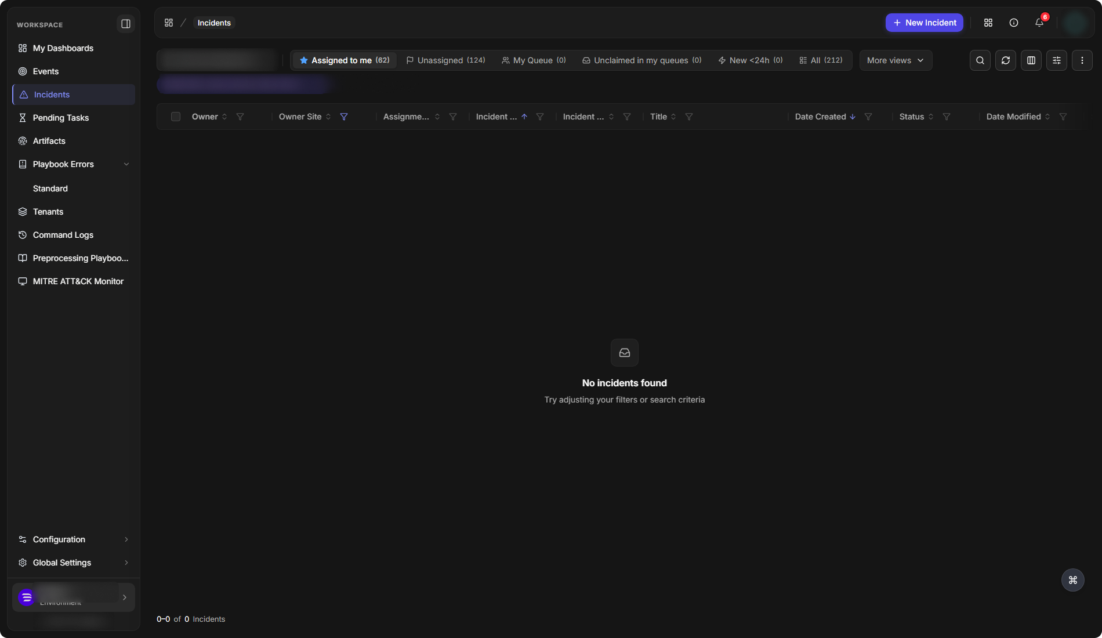Open the column layout icon
The image size is (1102, 638).
click(1031, 60)
